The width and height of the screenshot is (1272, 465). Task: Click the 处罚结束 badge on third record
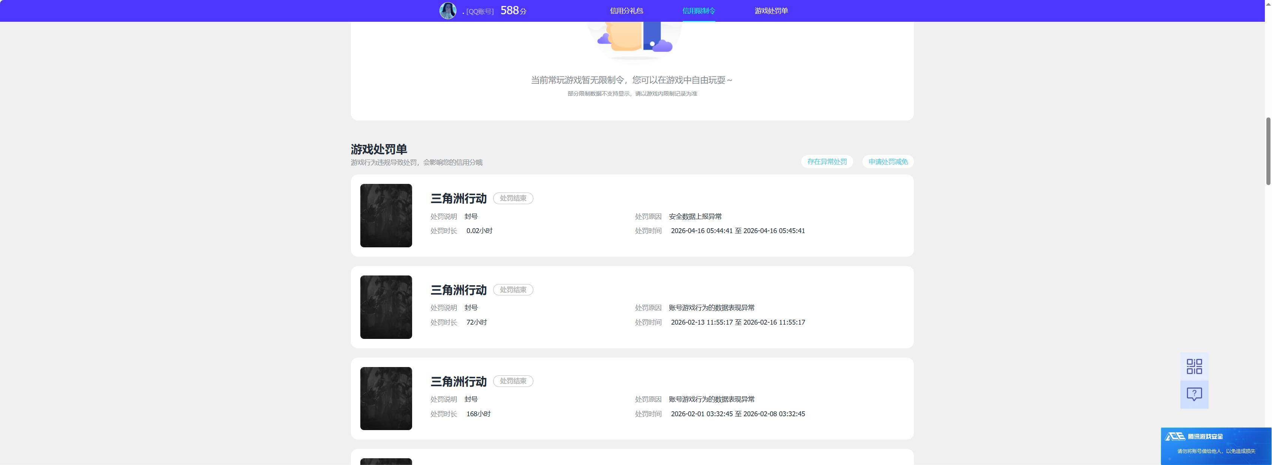pos(513,381)
